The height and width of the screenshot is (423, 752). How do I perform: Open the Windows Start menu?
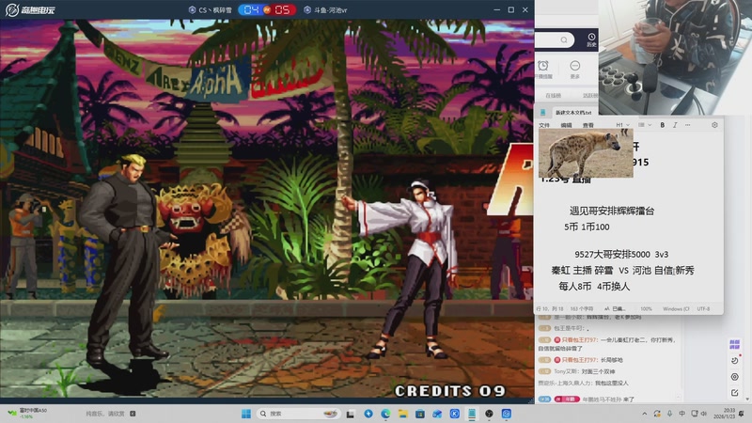pyautogui.click(x=246, y=414)
